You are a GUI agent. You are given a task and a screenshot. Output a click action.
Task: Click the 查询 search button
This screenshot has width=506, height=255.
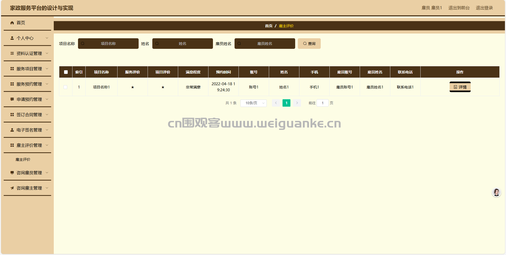[x=309, y=44]
